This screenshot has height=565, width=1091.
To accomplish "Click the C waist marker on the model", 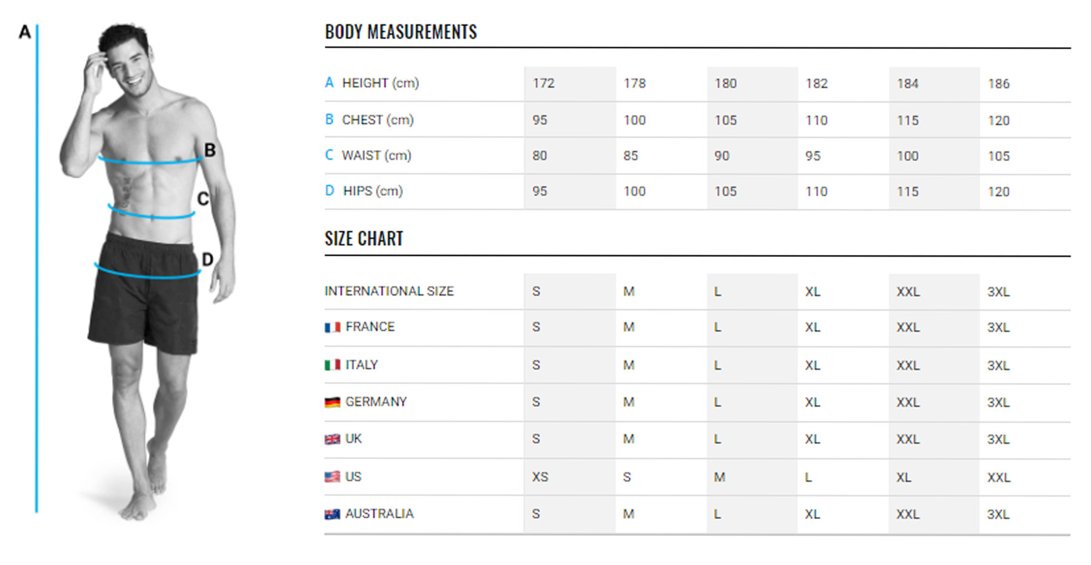I will (203, 199).
